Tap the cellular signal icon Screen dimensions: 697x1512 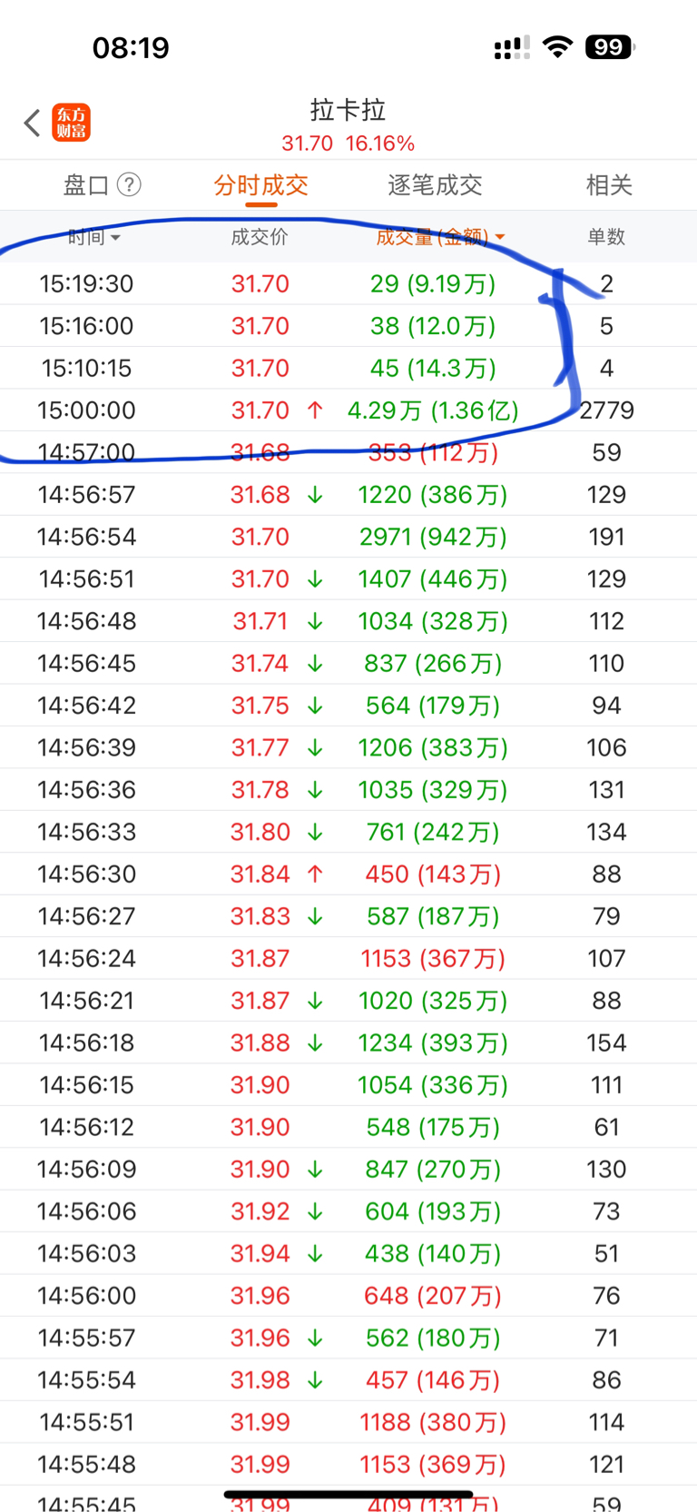point(512,47)
